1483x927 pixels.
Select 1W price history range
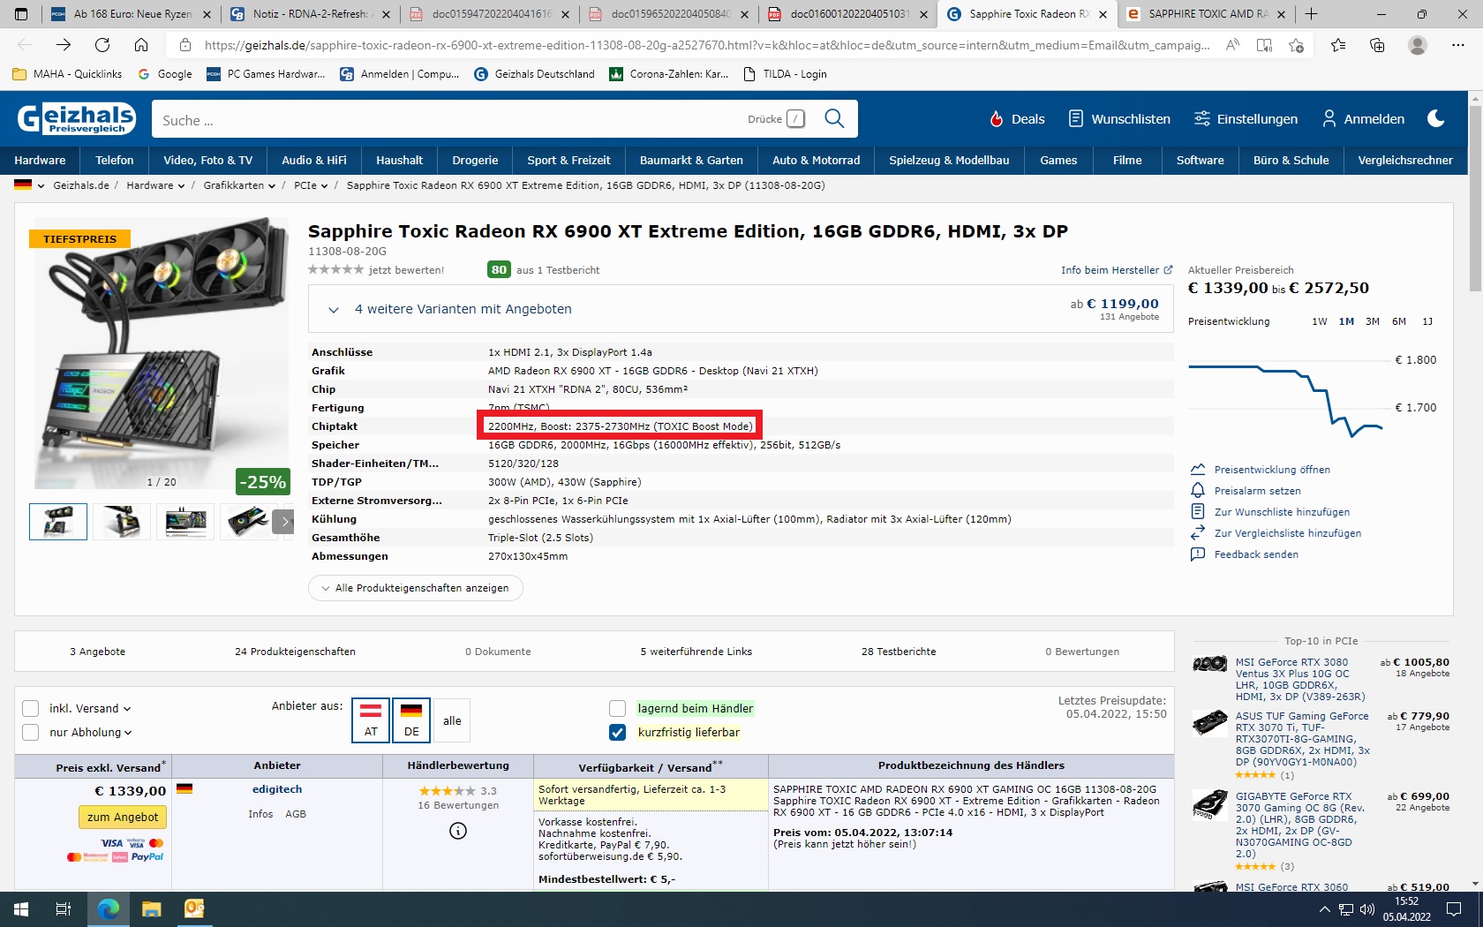click(1320, 321)
